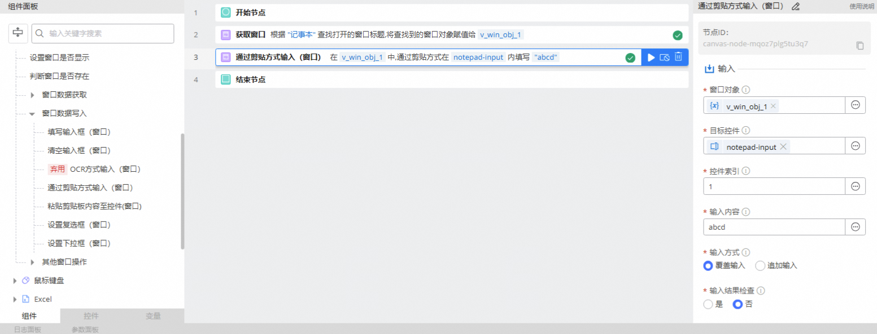This screenshot has width=877, height=334.
Task: Click the Excel category icon
Action: [25, 299]
